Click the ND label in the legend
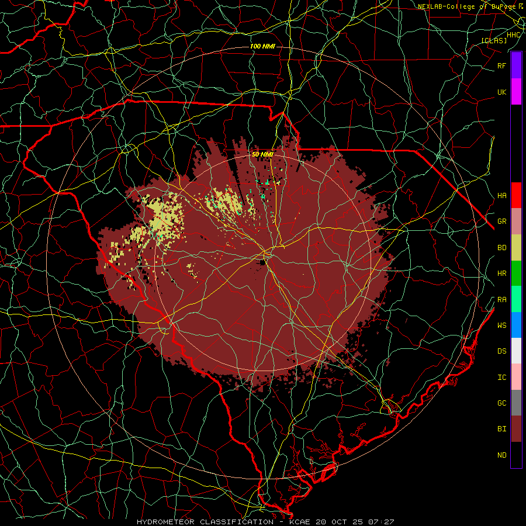The height and width of the screenshot is (526, 526). pyautogui.click(x=502, y=455)
